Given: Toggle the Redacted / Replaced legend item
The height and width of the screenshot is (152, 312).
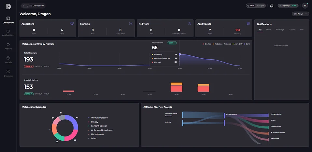Looking at the screenshot, I should (222, 44).
